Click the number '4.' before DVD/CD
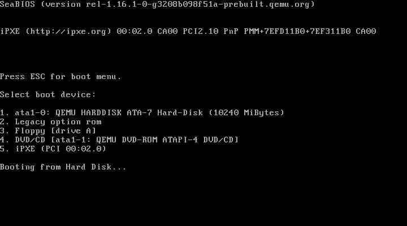The image size is (407, 226). [x=5, y=140]
